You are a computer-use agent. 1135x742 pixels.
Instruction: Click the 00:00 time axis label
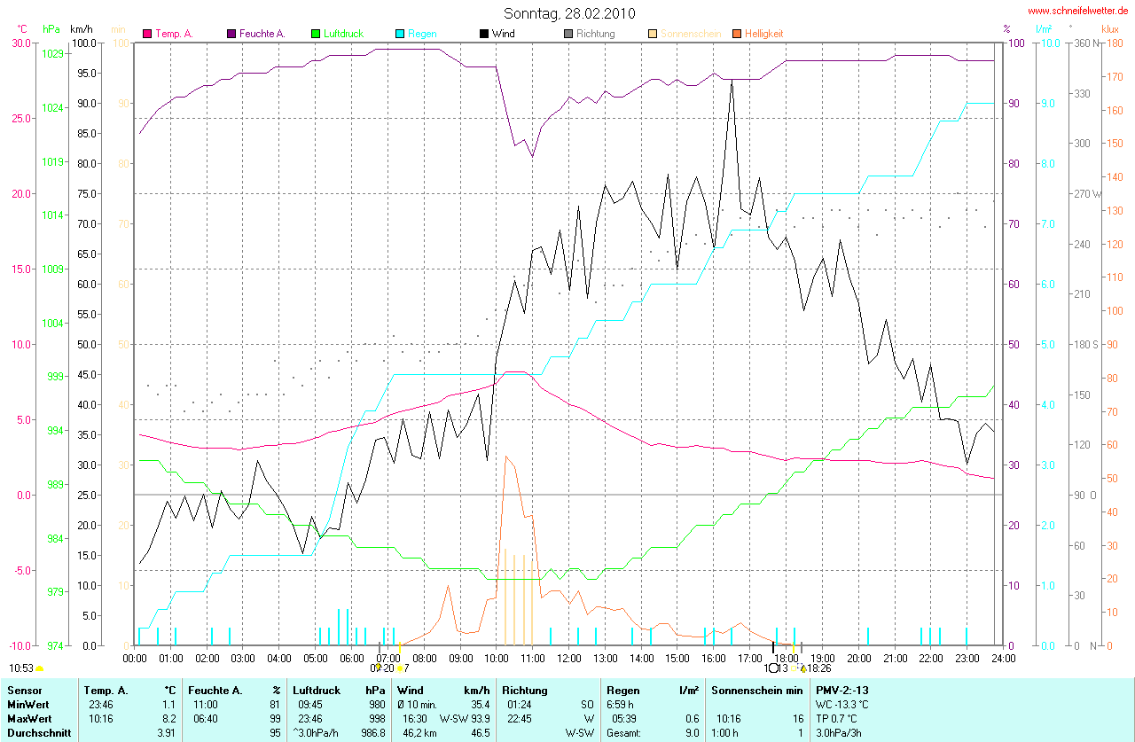click(135, 658)
